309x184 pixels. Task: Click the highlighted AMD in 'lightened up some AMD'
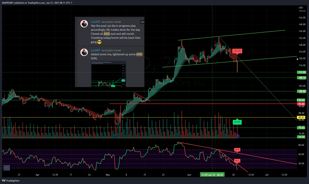tap(139, 55)
